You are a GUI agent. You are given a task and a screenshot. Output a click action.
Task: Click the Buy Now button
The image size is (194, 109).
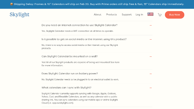174,15
